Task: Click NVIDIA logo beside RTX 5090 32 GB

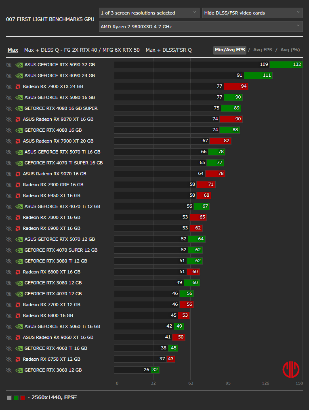Action: tap(19, 65)
